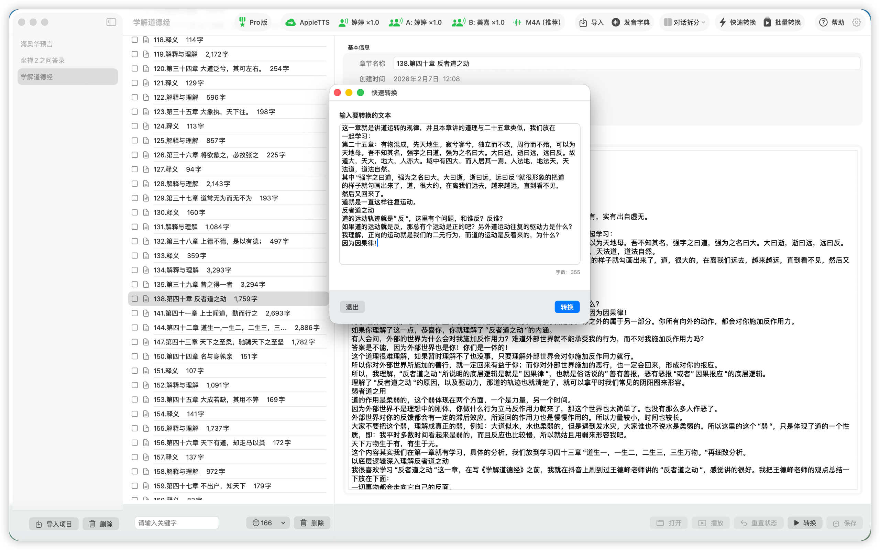880x550 pixels.
Task: Click document icon of 128.解释与理解
Action: point(146,184)
